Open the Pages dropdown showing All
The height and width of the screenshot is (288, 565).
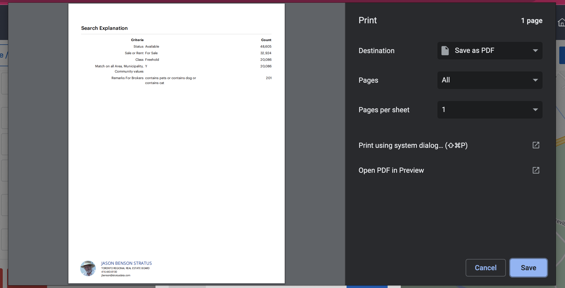pos(490,80)
